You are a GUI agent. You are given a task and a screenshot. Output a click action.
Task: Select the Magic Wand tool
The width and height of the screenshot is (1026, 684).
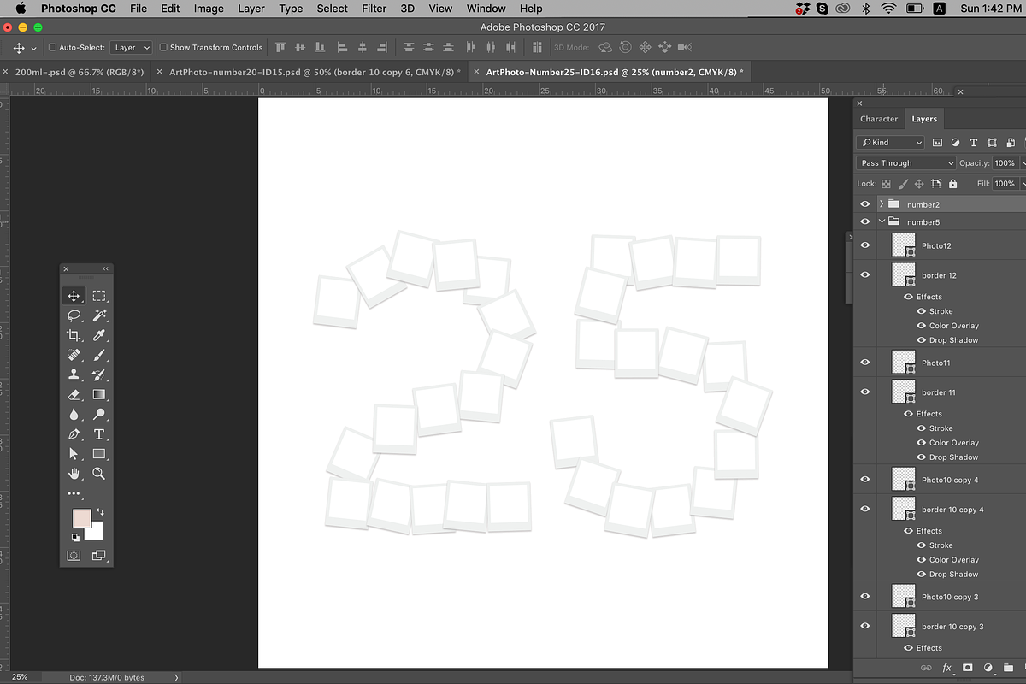[x=99, y=315]
